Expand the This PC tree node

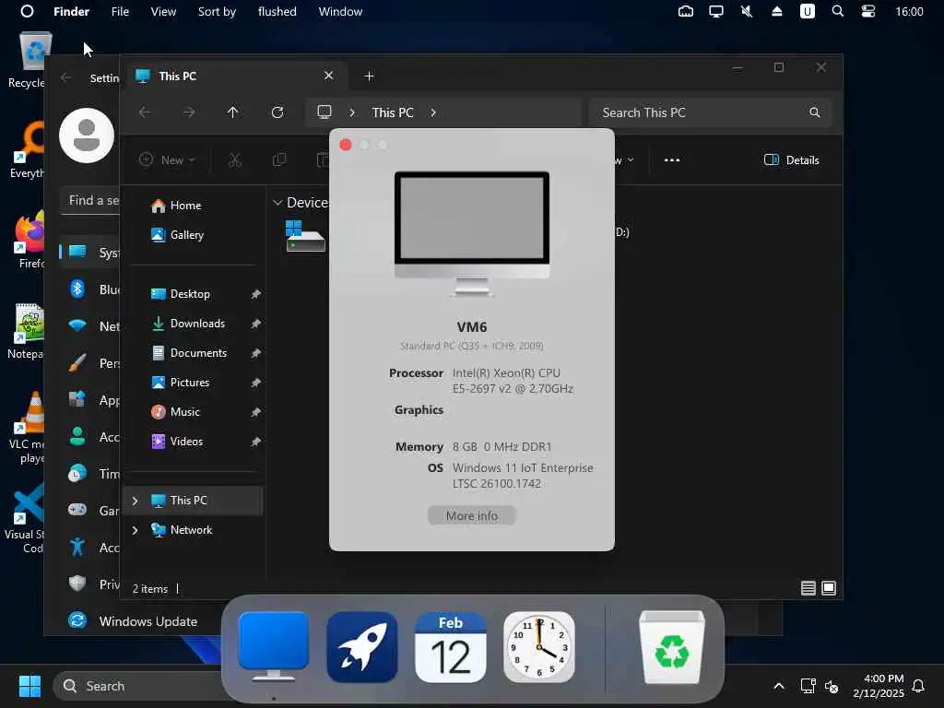click(x=135, y=501)
